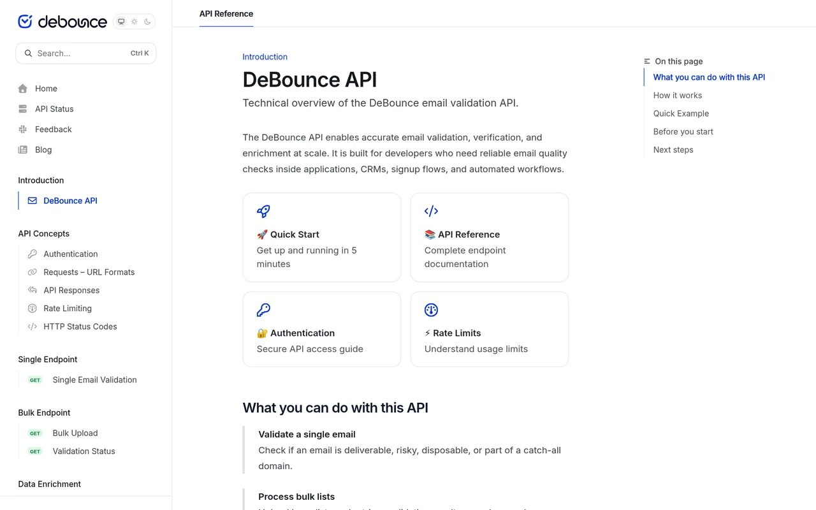Click the 'Process bulk lists' text
This screenshot has width=816, height=510.
296,497
